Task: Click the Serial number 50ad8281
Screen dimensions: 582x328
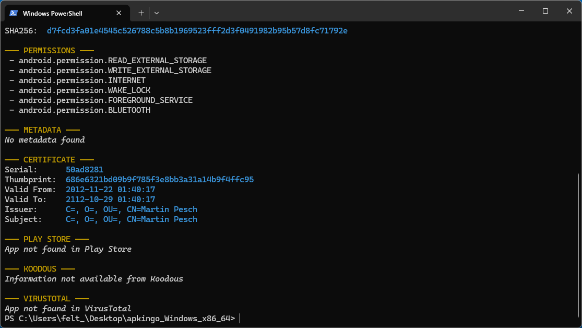Action: (x=84, y=170)
